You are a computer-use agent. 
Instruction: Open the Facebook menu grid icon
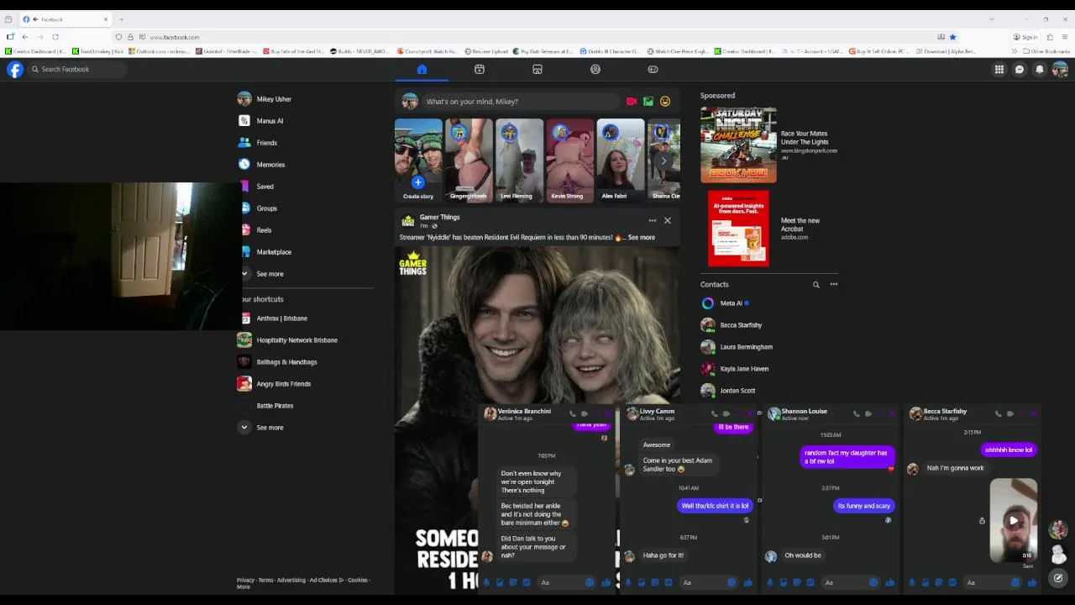pyautogui.click(x=999, y=70)
